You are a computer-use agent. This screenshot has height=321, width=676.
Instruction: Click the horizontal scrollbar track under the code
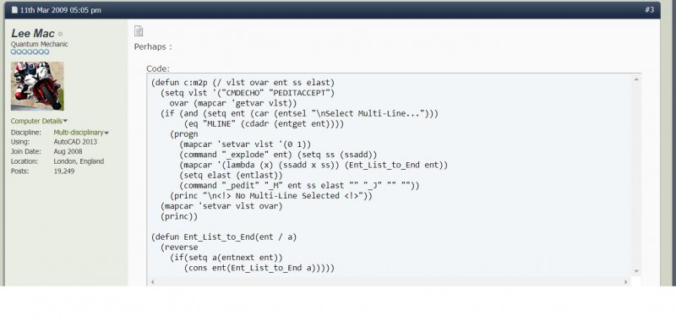pos(389,282)
